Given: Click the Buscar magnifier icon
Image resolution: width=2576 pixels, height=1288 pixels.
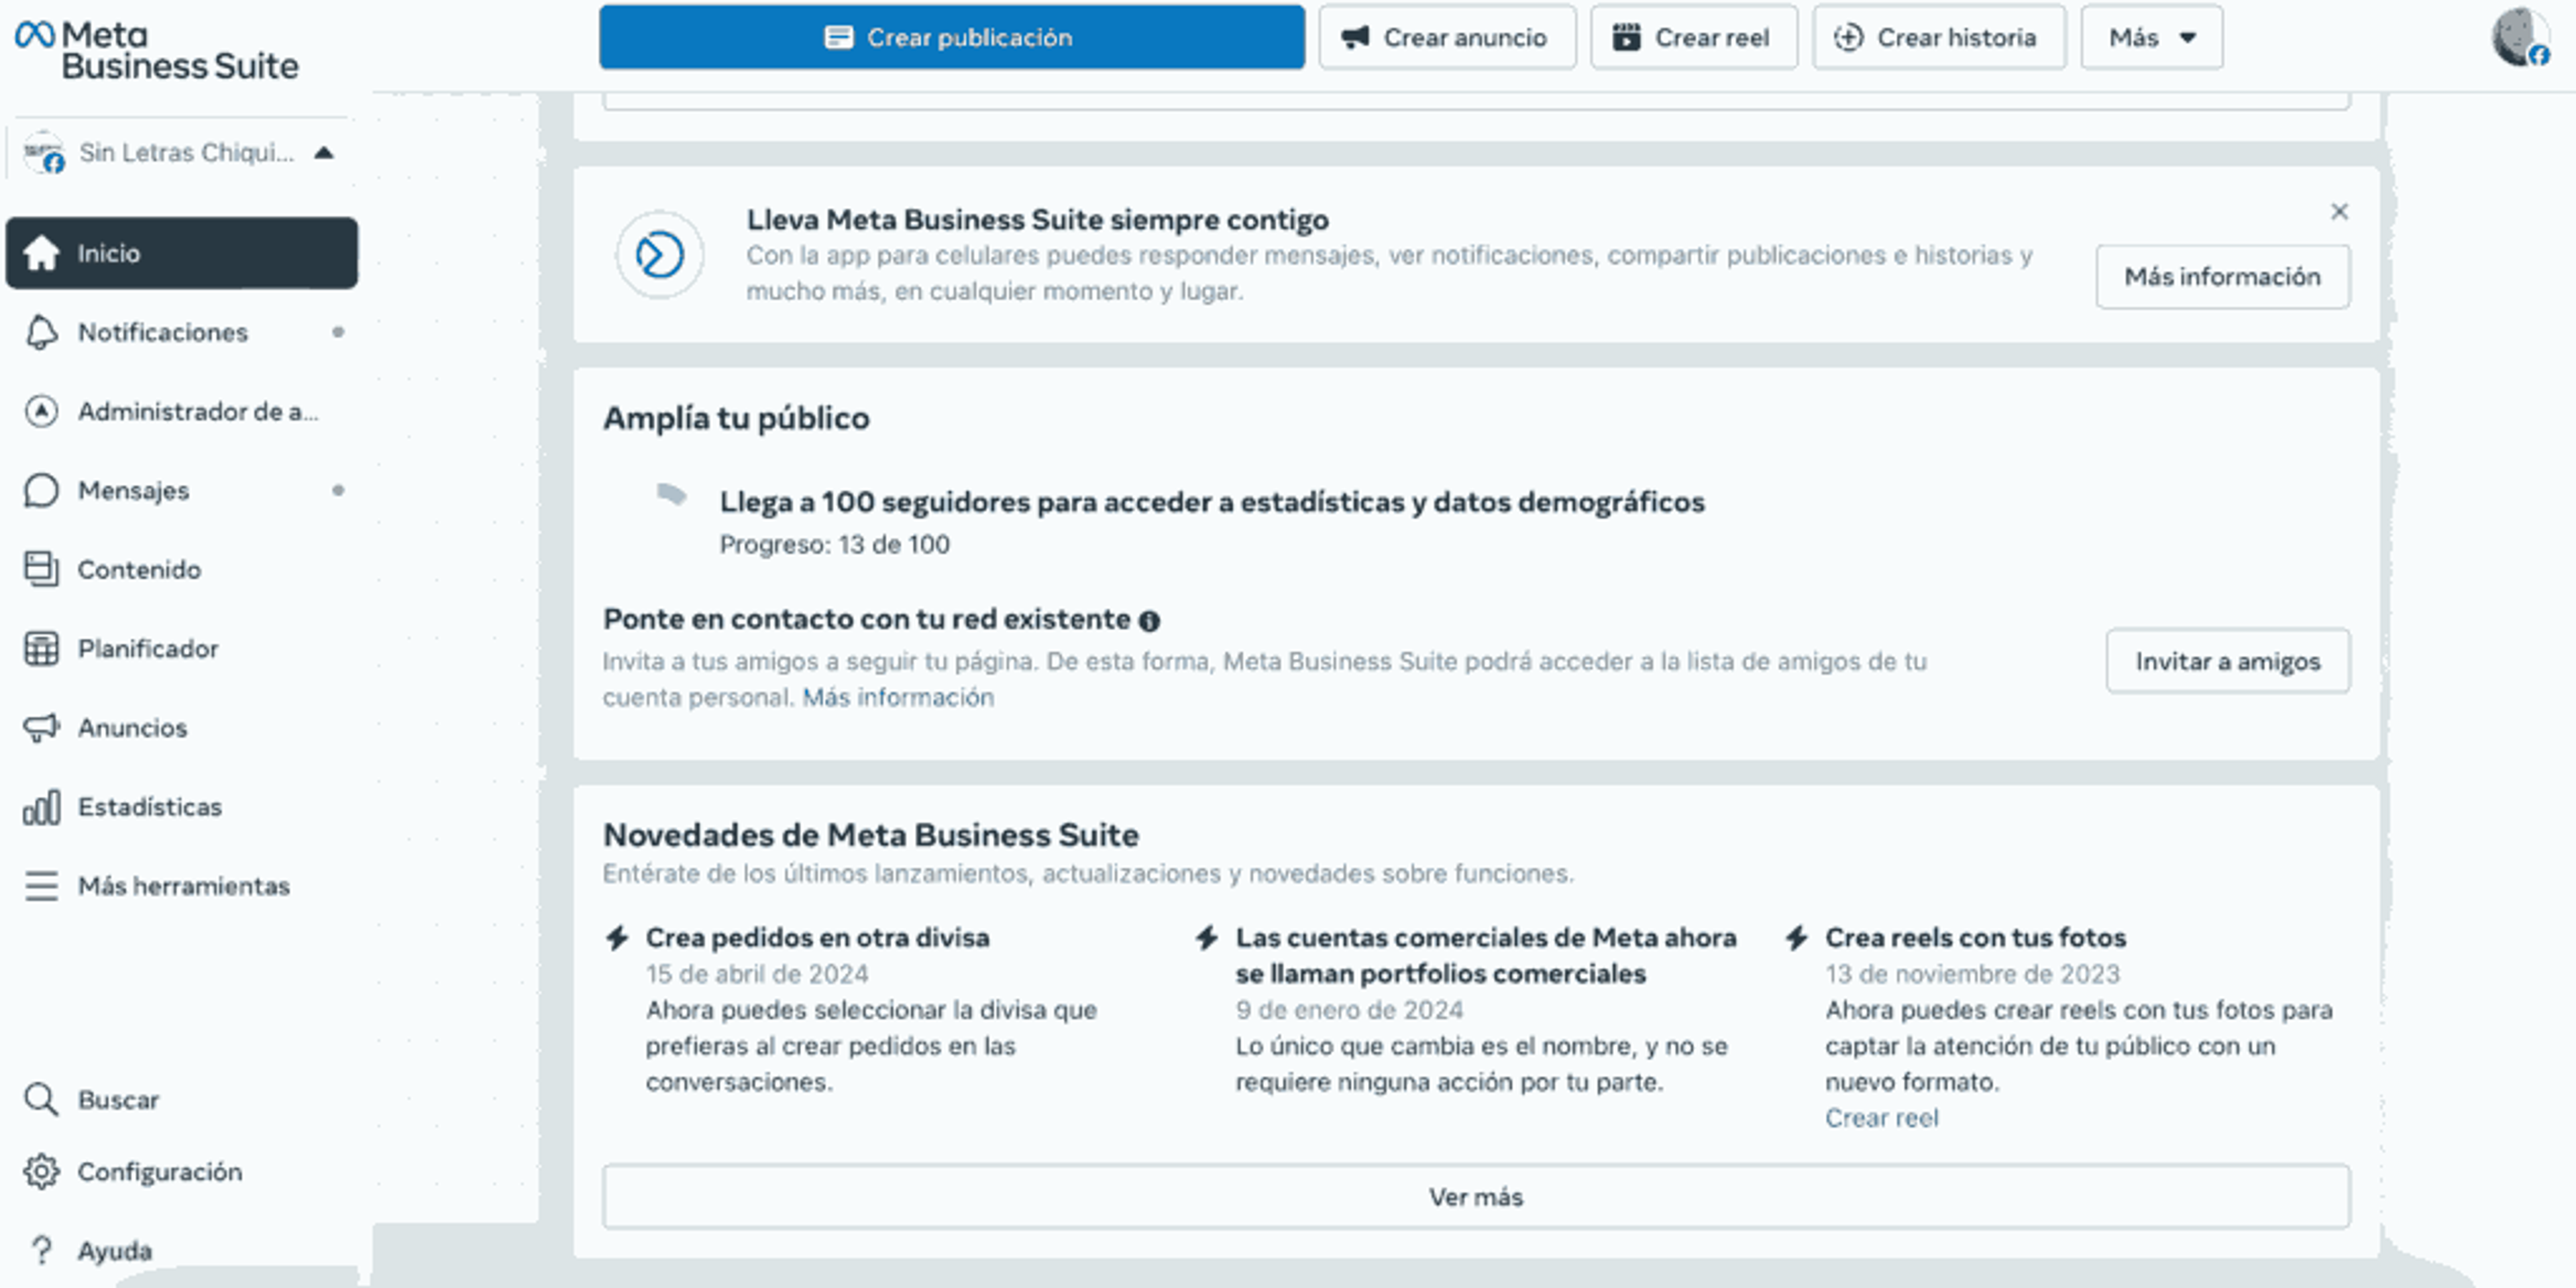Looking at the screenshot, I should tap(41, 1099).
